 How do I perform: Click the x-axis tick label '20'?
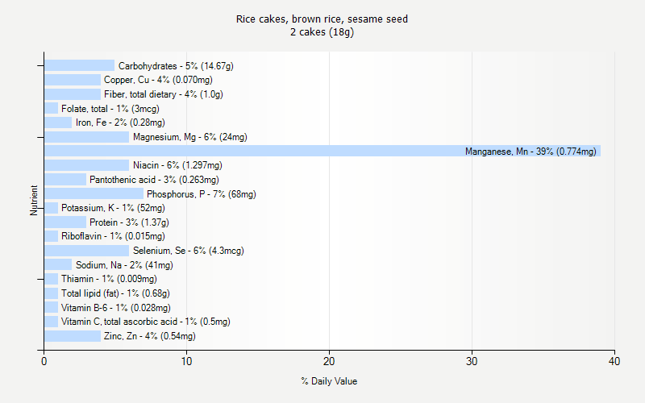(x=329, y=361)
